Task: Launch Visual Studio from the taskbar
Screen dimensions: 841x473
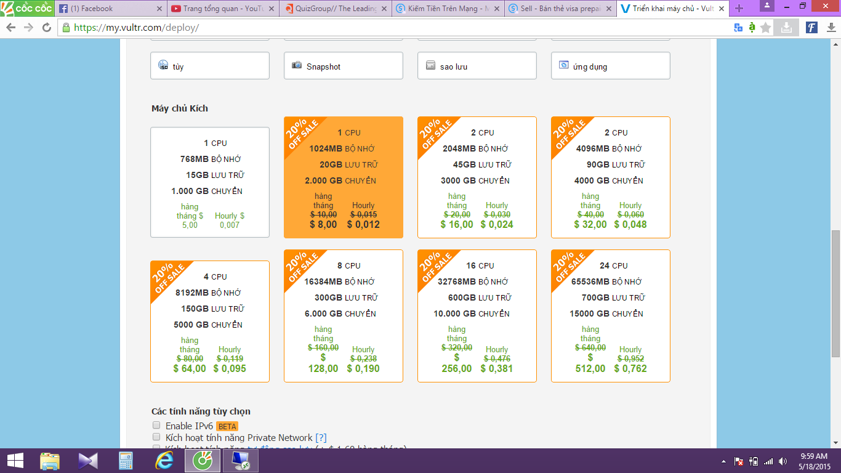Action: 88,461
